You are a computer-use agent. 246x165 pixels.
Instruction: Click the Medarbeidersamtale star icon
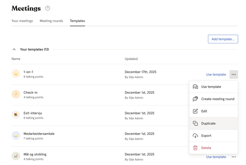point(16,135)
